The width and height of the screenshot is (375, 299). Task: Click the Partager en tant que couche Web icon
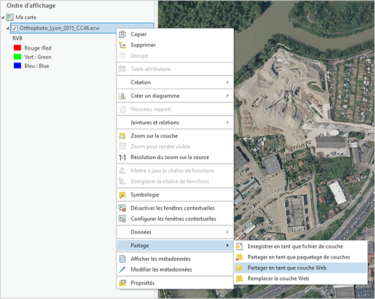click(239, 268)
